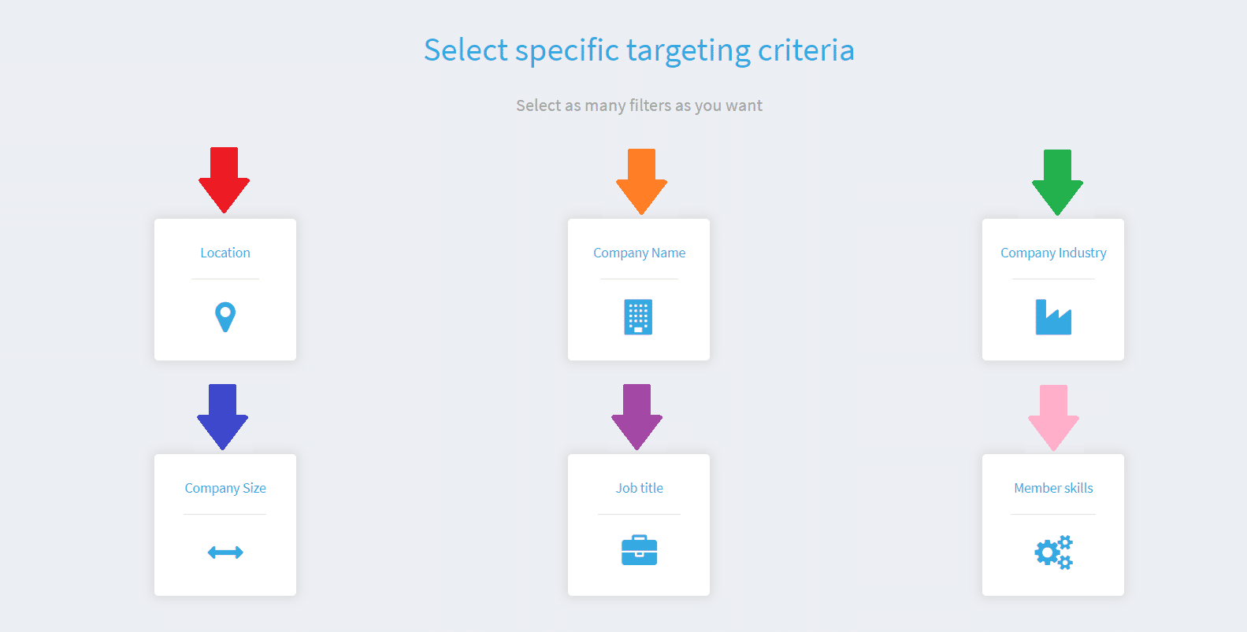Click the green arrow above Company Industry

point(1057,183)
